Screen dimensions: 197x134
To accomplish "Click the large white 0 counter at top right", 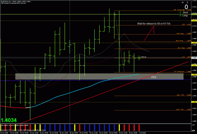I will point(186,7).
